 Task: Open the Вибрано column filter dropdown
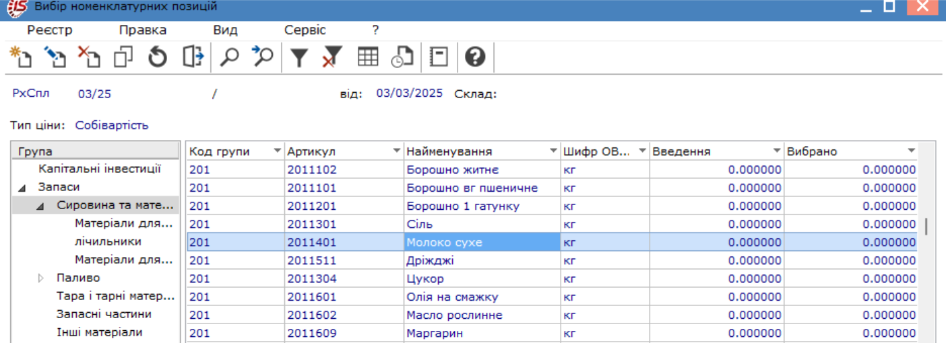pos(911,151)
